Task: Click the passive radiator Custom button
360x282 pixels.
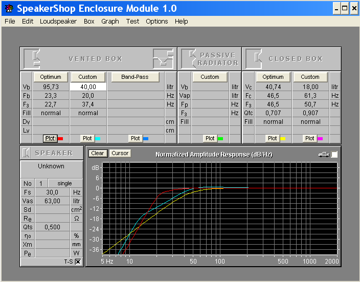Action: (210, 77)
